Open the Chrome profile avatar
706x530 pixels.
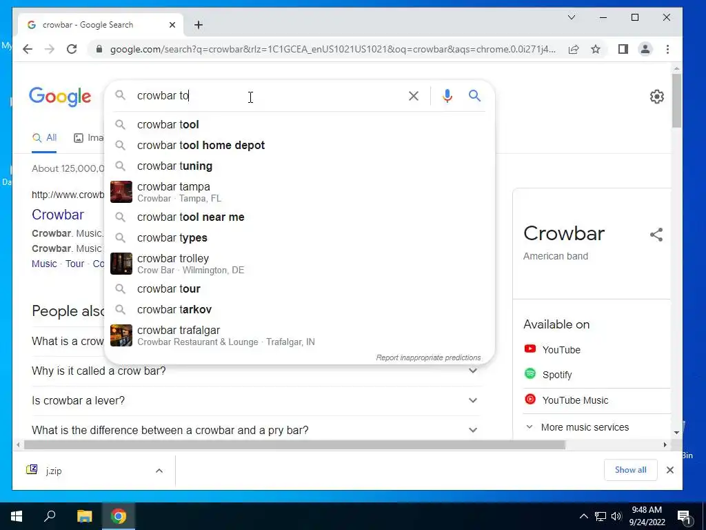click(645, 49)
